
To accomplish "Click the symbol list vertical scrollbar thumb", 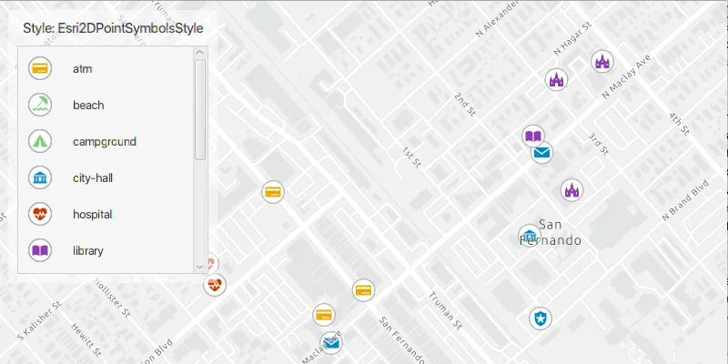I will (200, 110).
